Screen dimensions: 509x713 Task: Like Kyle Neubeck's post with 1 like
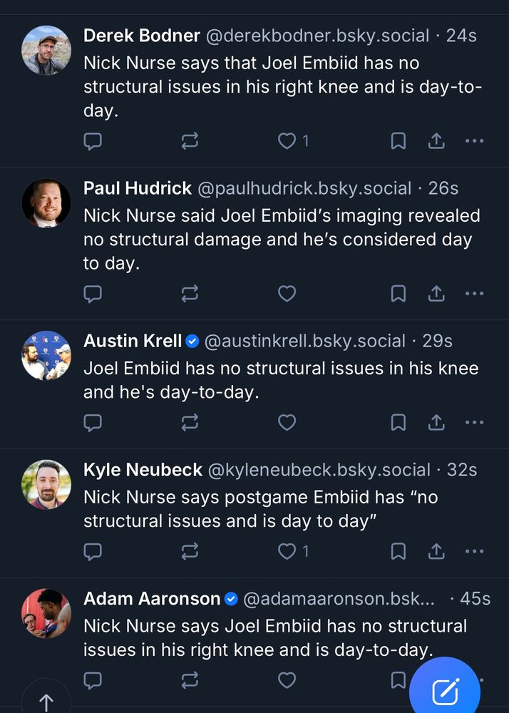287,551
